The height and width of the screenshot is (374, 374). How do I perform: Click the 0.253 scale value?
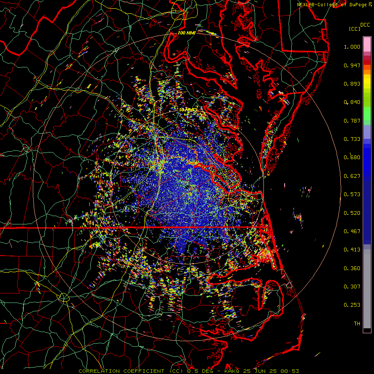click(352, 305)
